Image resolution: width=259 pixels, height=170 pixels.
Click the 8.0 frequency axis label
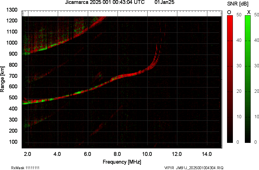117,154
